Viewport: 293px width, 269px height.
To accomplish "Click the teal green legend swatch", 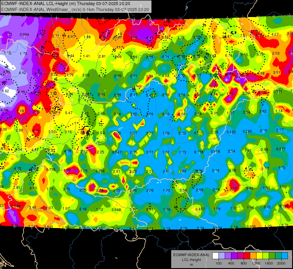I will click(x=278, y=256).
